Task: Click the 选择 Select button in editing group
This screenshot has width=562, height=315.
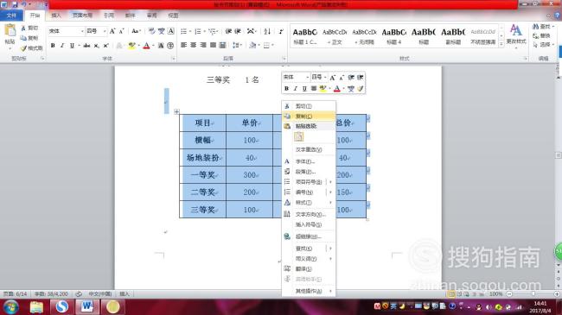Action: pos(543,45)
